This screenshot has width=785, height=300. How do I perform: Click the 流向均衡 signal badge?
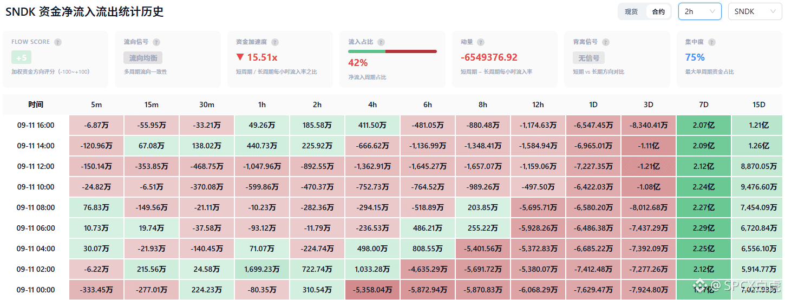pos(143,58)
